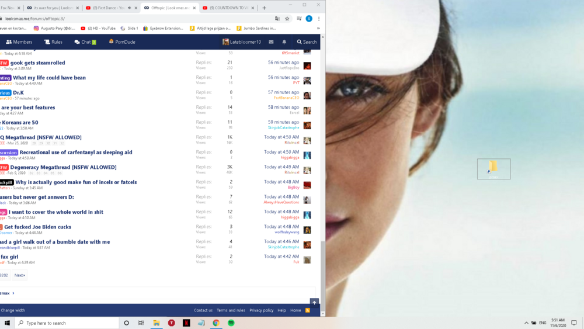Open Spotify from the taskbar
This screenshot has width=584, height=329.
(x=231, y=323)
